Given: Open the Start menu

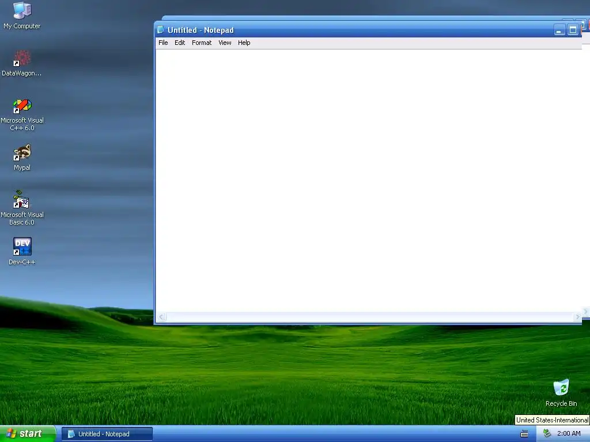Looking at the screenshot, I should [x=28, y=434].
